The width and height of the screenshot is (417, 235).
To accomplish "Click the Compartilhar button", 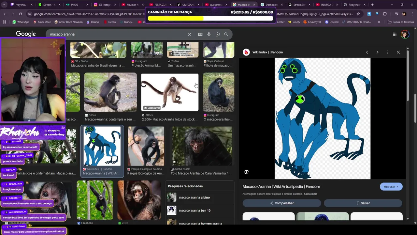I will tap(282, 203).
